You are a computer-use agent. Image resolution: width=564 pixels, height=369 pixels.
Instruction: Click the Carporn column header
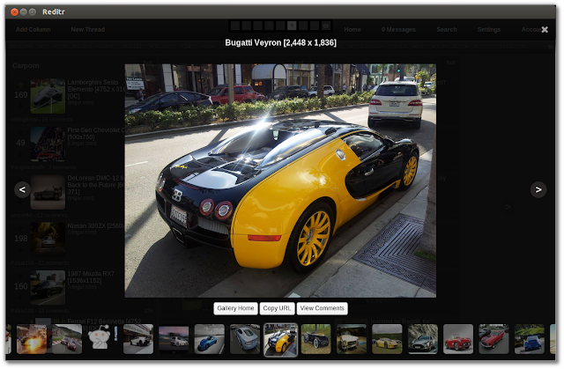coord(26,66)
